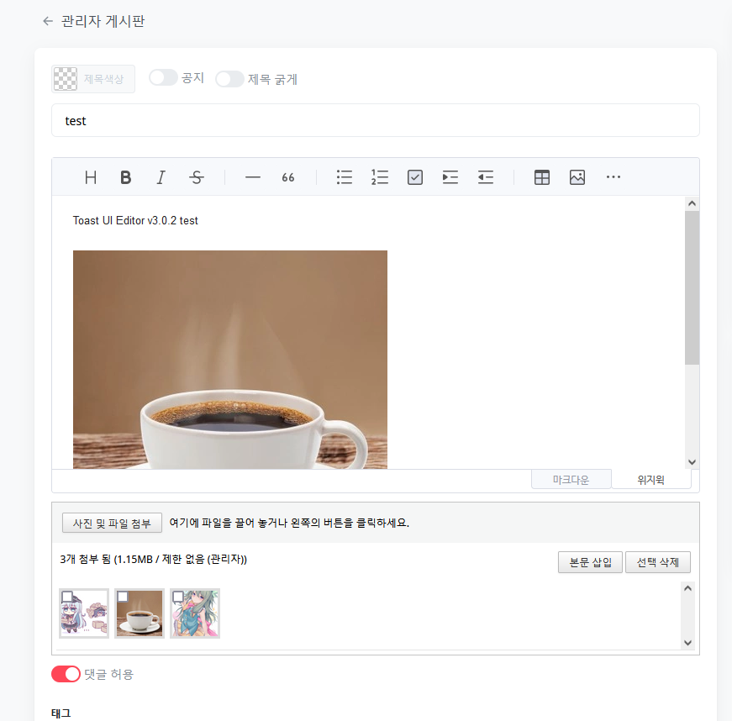732x721 pixels.
Task: Select the green-haired character attachment thumbnail
Action: [x=195, y=613]
